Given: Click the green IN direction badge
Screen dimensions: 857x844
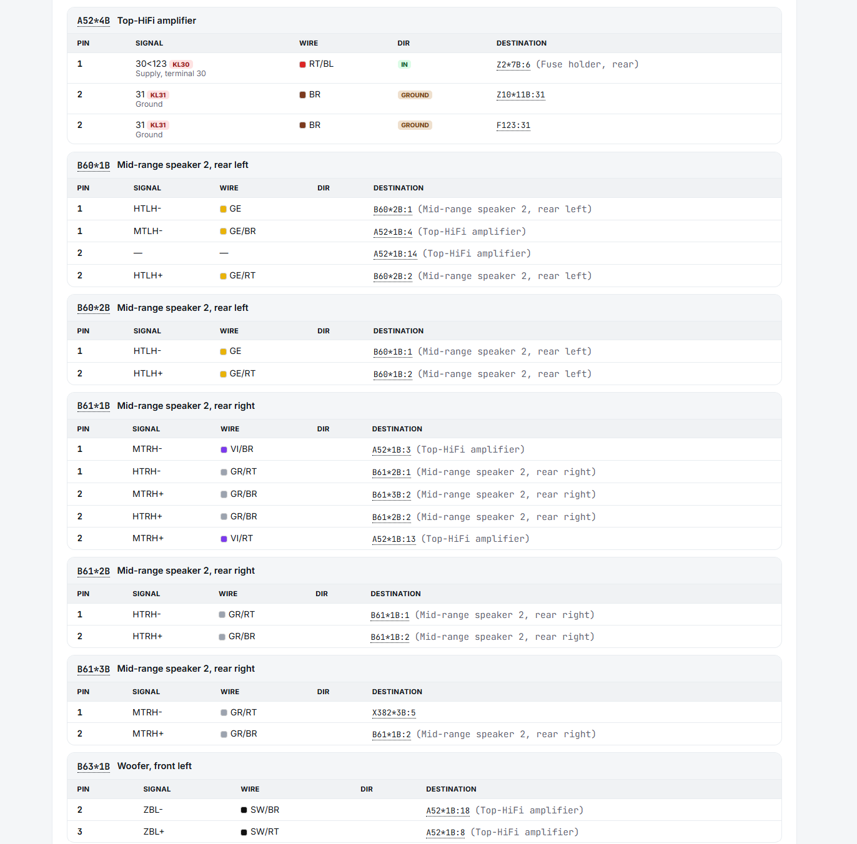Looking at the screenshot, I should [404, 64].
